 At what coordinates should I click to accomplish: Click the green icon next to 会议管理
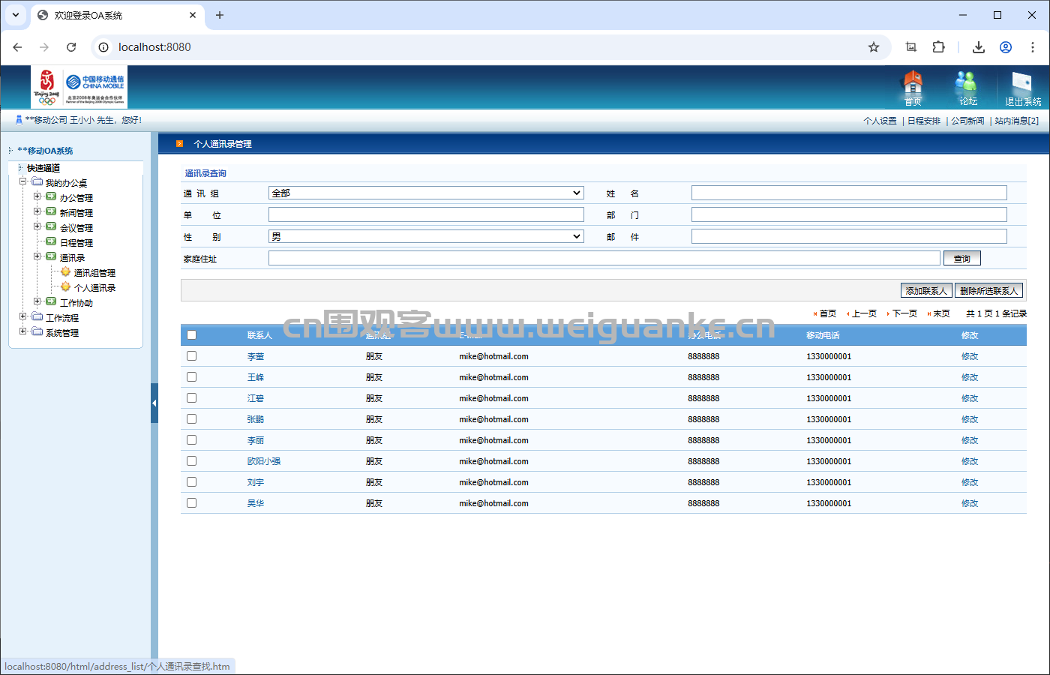pos(51,226)
